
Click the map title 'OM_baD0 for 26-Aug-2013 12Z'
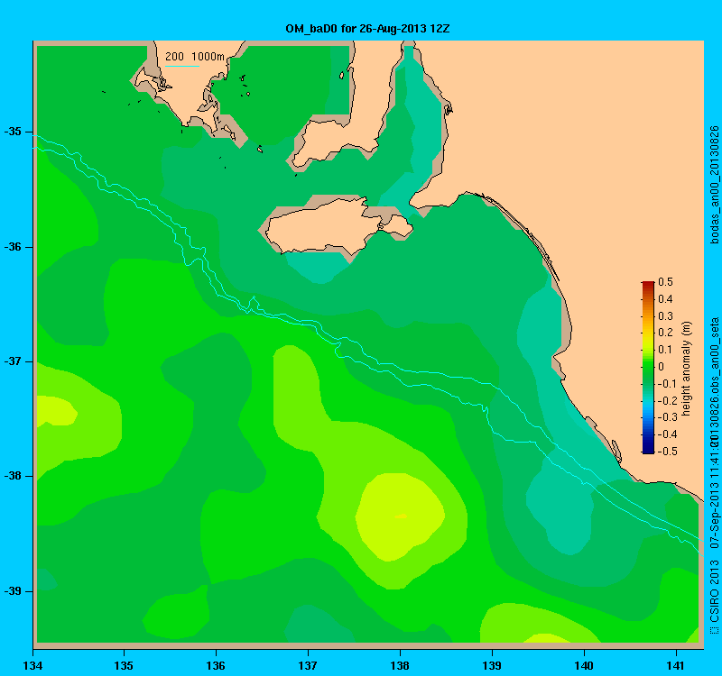[367, 29]
